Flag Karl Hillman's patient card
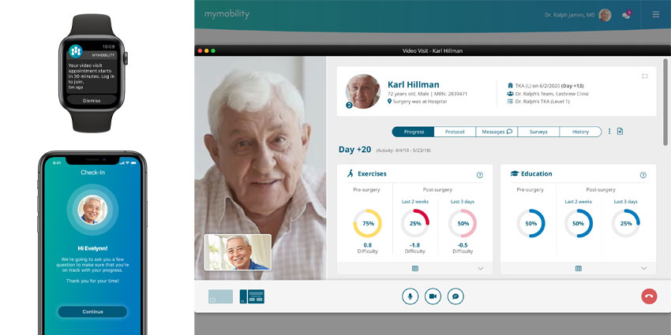671x335 pixels. tap(645, 76)
